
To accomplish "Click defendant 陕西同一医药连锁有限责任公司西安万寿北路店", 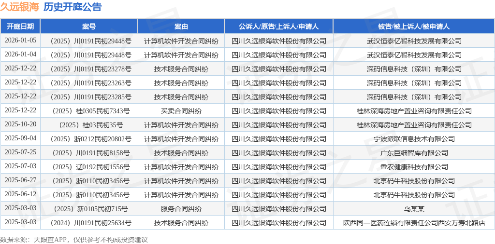I will pos(414,223).
